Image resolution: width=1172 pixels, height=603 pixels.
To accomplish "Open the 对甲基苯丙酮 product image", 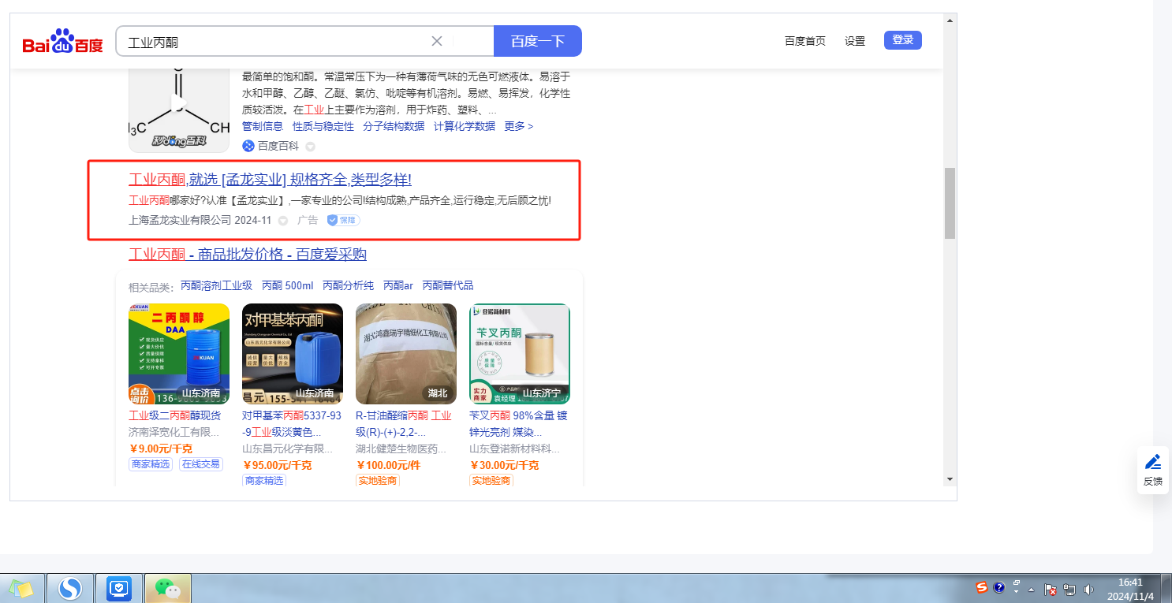I will pyautogui.click(x=293, y=354).
